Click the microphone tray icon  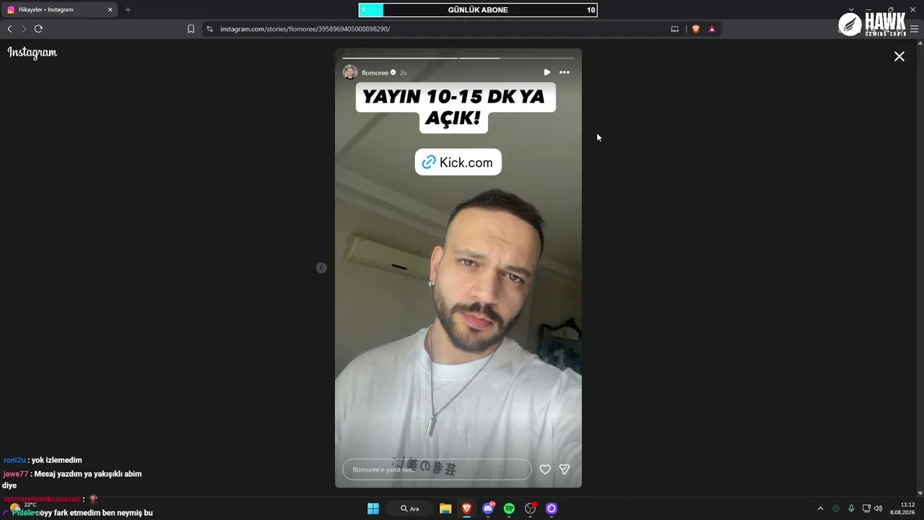[851, 508]
